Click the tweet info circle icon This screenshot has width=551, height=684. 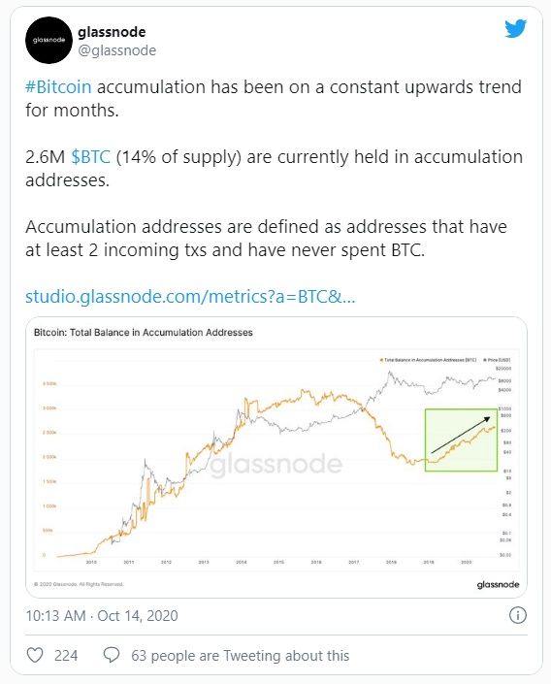click(x=518, y=615)
